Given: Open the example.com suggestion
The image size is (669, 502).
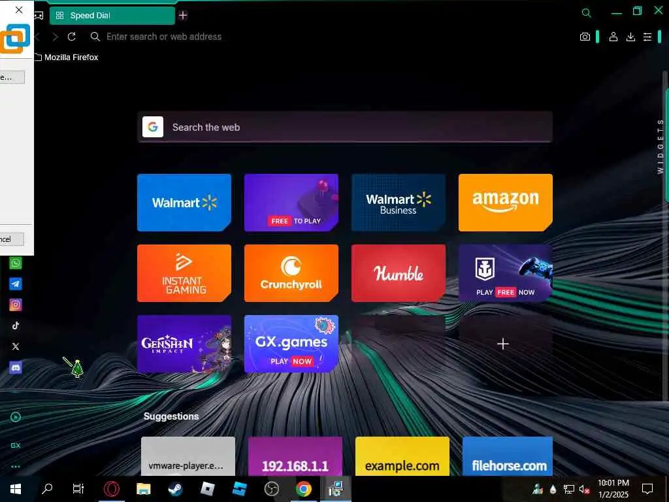Looking at the screenshot, I should coord(402,456).
